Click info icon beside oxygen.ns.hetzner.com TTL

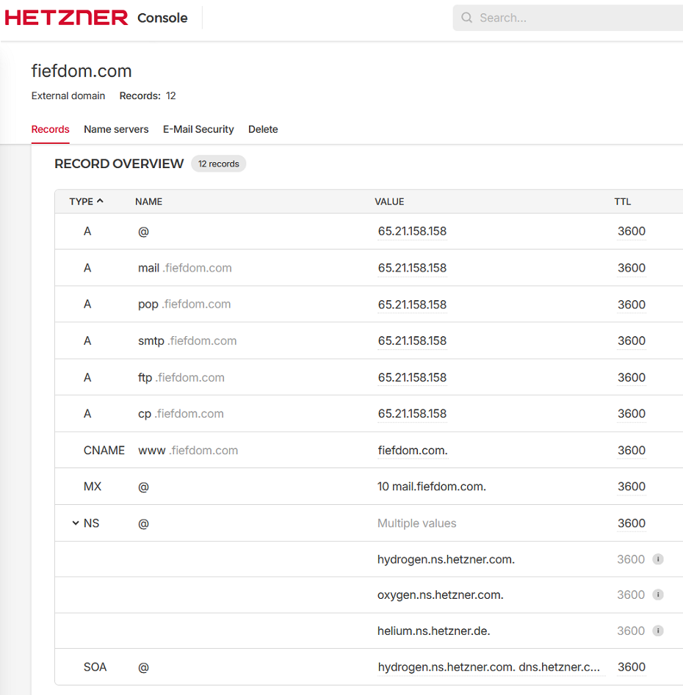point(658,595)
